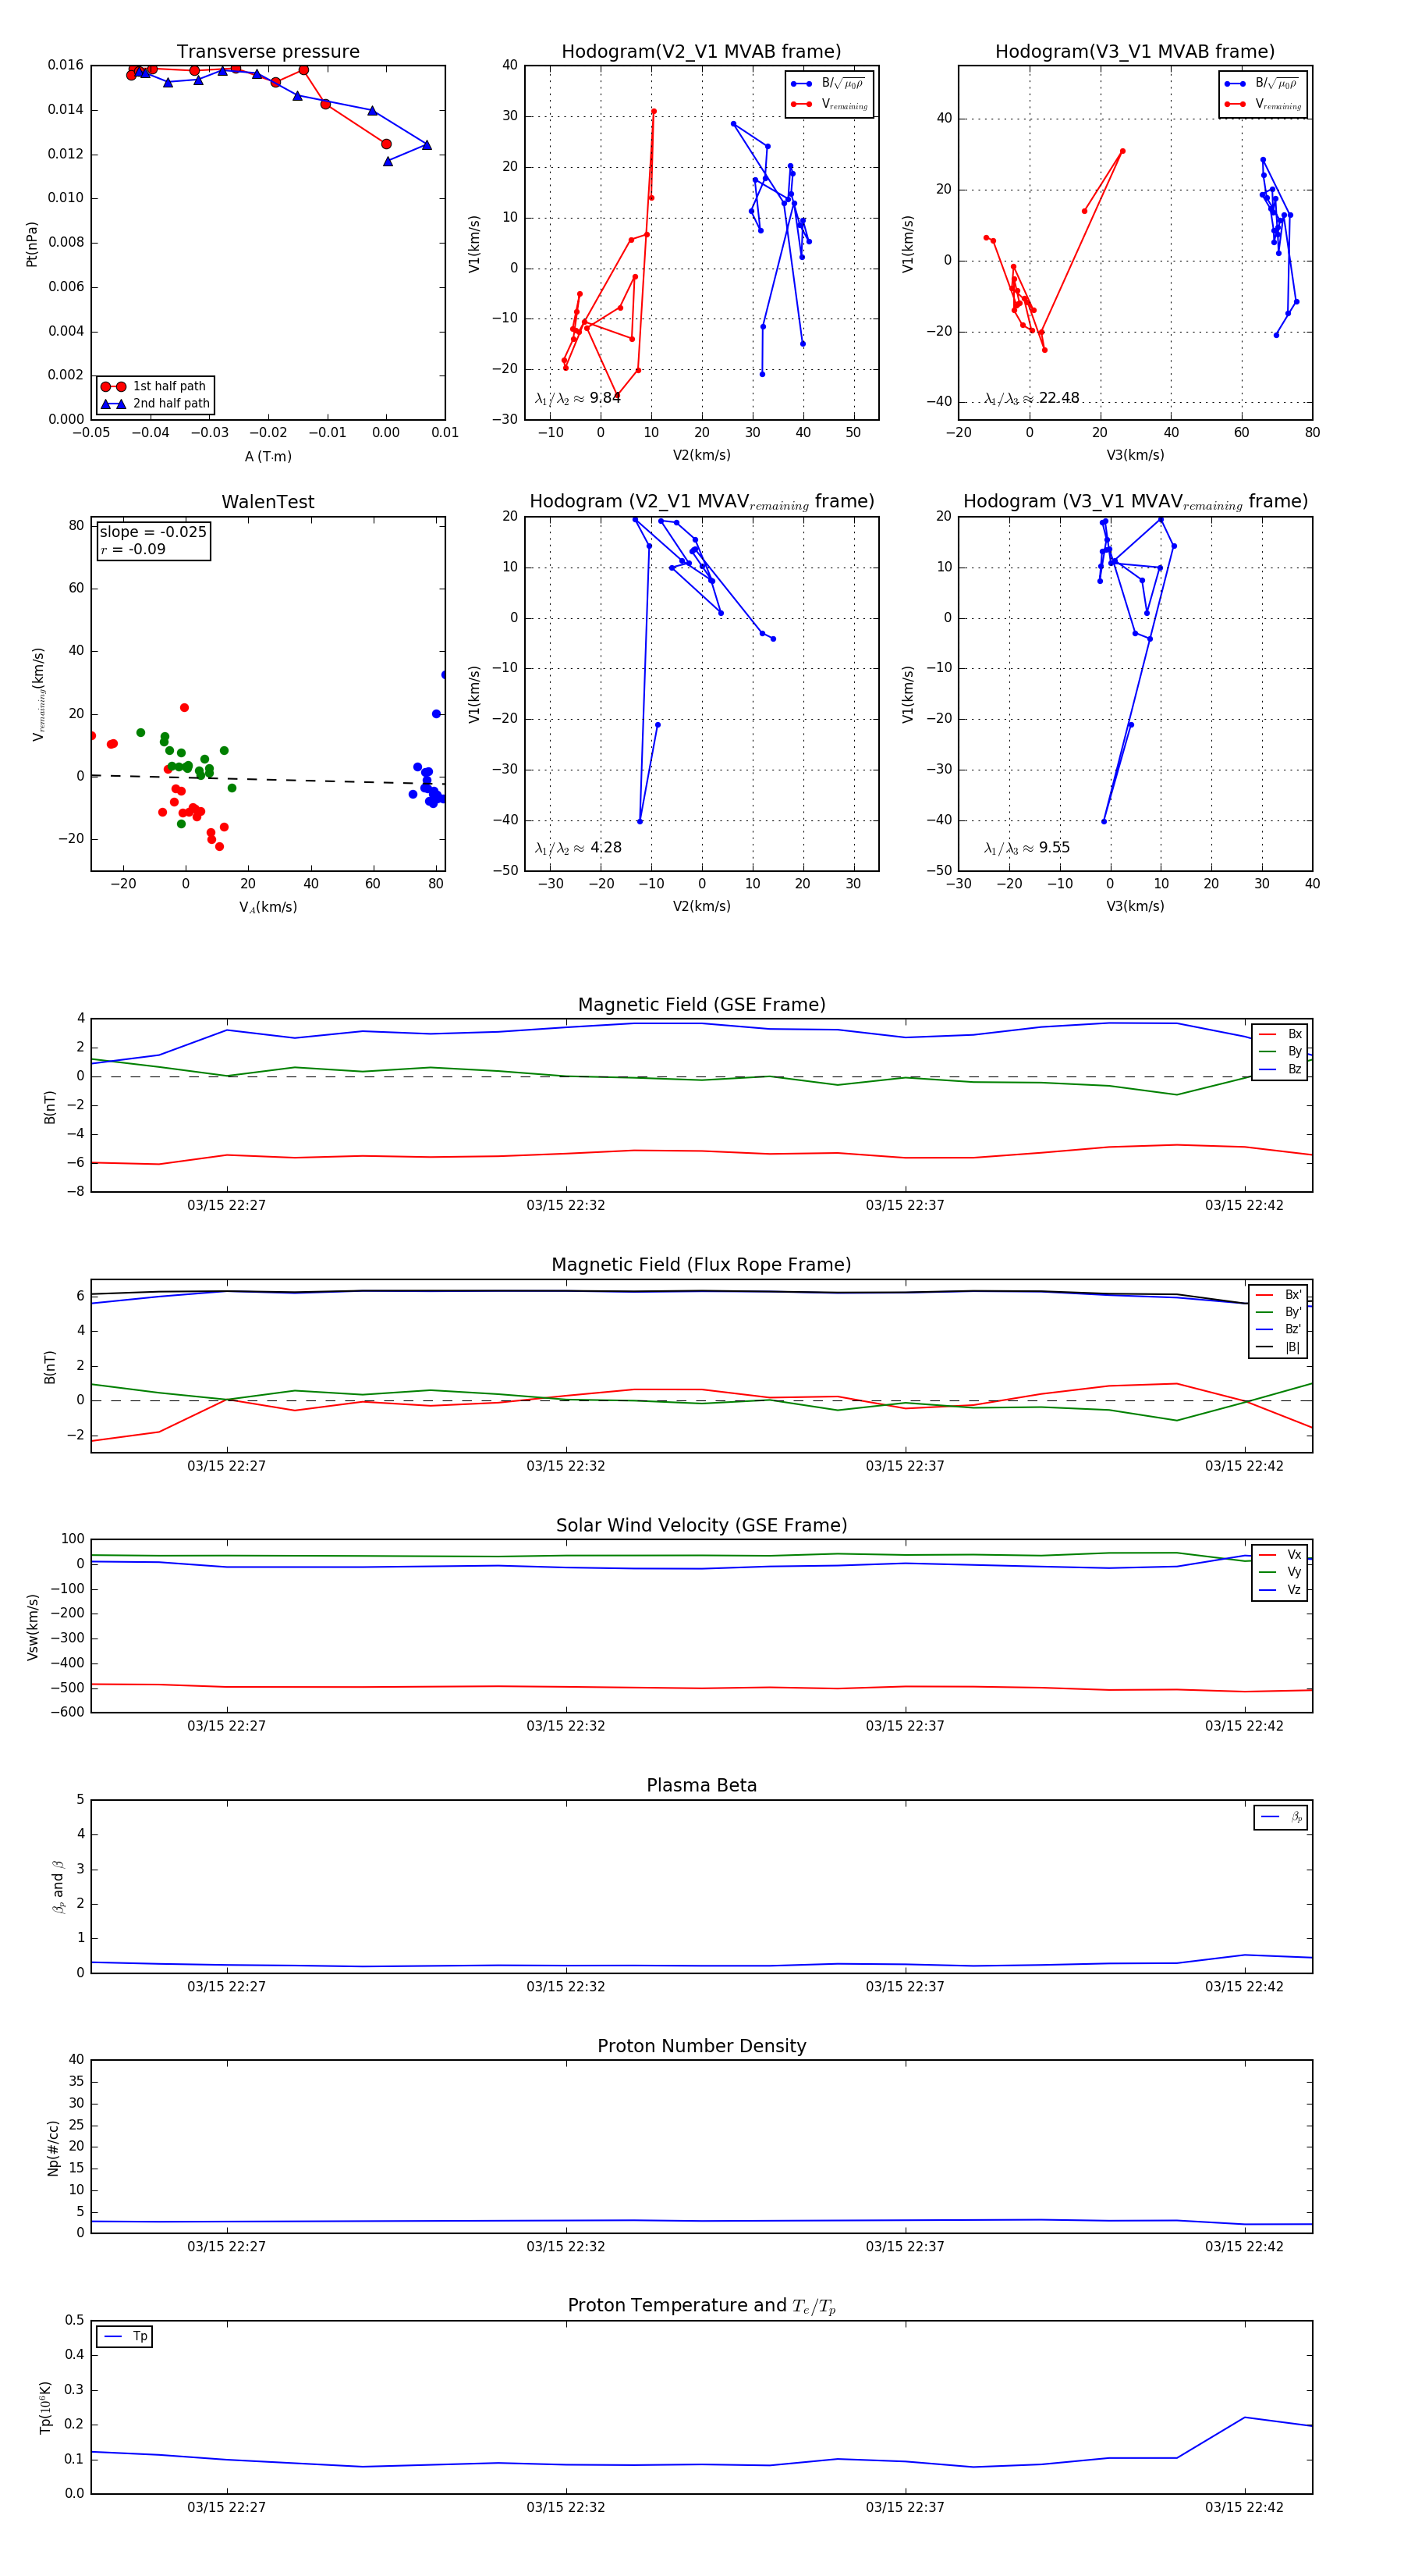Click the 'Np(#/cc)' y-axis label
Screen dimensions: 1404x2576
[52, 2148]
